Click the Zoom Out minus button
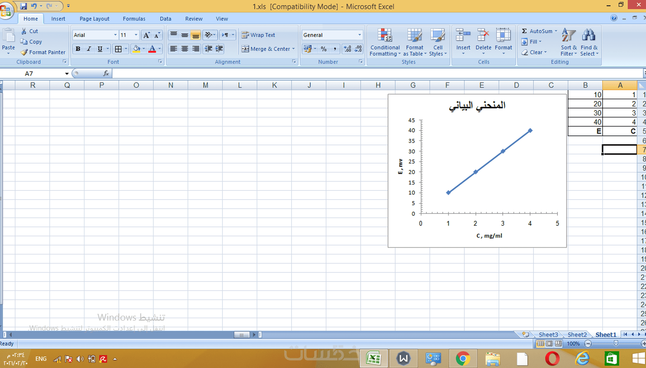This screenshot has width=646, height=368. point(588,344)
